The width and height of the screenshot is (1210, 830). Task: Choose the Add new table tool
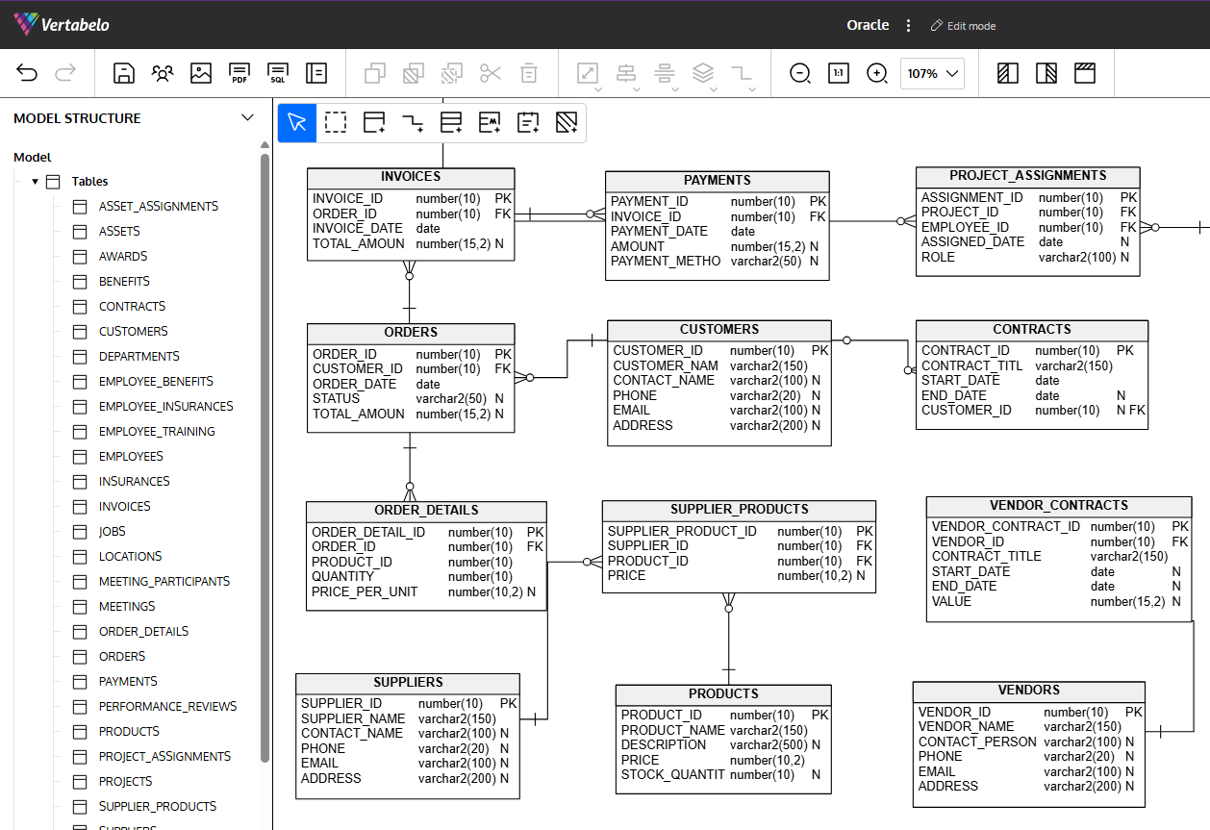coord(374,123)
